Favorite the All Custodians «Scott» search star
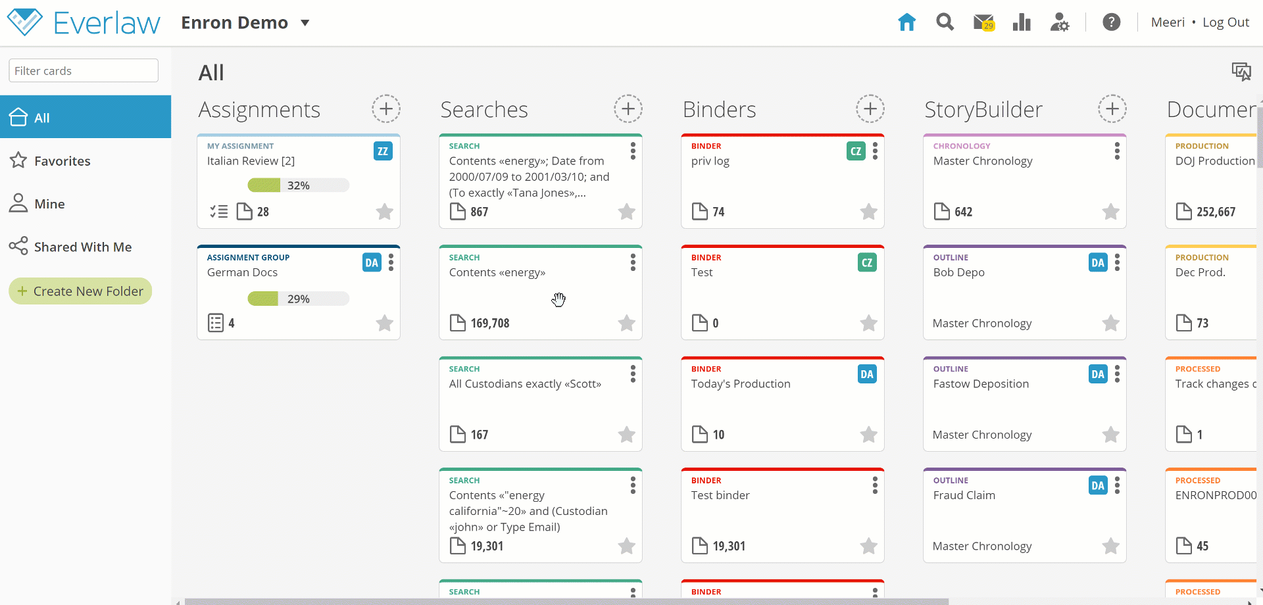1263x605 pixels. pyautogui.click(x=627, y=434)
